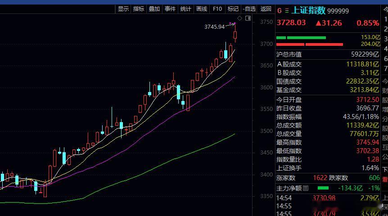Toggle the side panel layout icon
This screenshot has width=388, height=216.
coord(248,18)
